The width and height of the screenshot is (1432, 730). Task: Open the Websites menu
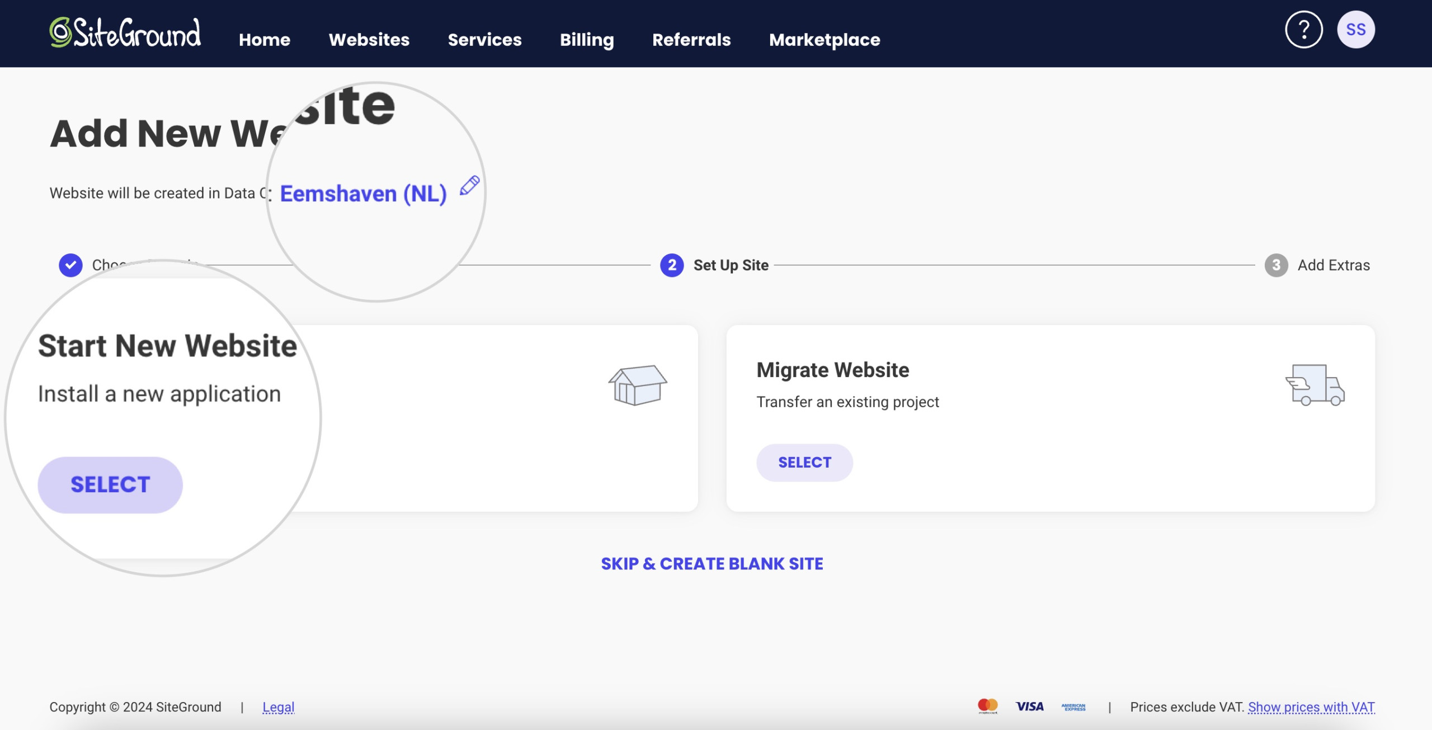coord(369,40)
